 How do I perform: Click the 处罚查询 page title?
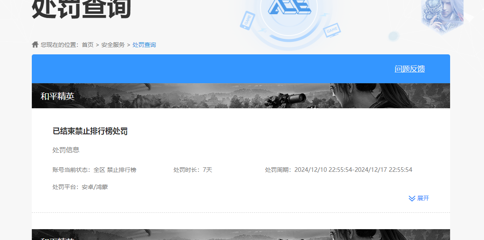[82, 9]
